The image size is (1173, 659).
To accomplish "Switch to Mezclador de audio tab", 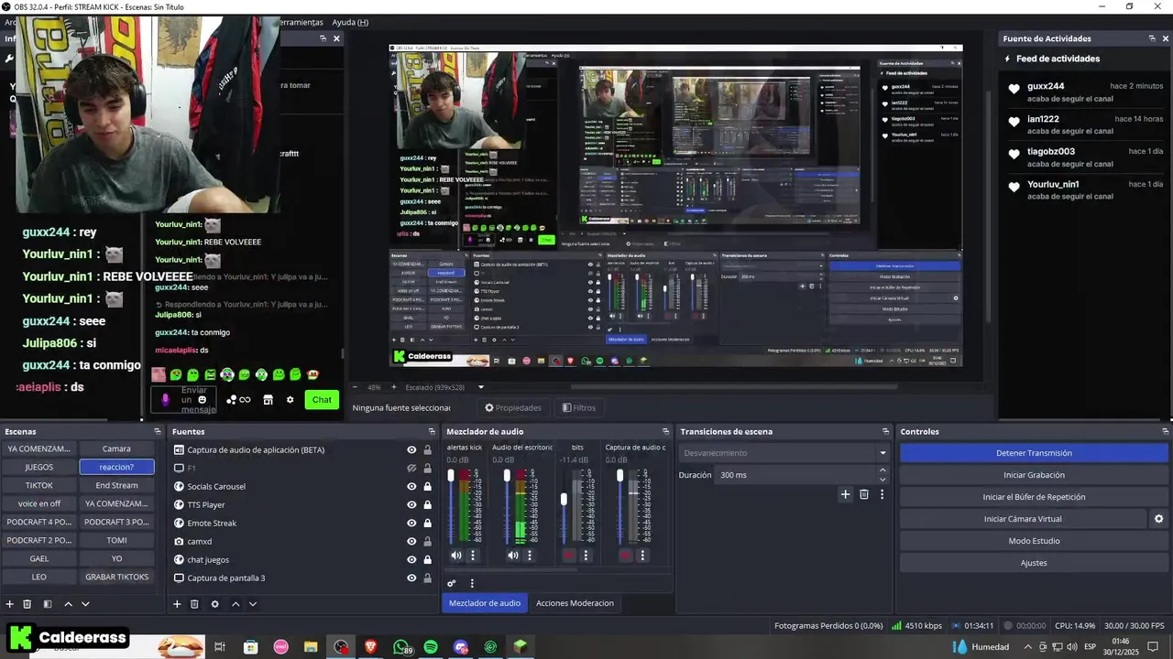I will 485,602.
